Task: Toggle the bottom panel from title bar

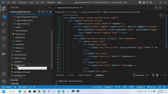Action: tap(144, 2)
